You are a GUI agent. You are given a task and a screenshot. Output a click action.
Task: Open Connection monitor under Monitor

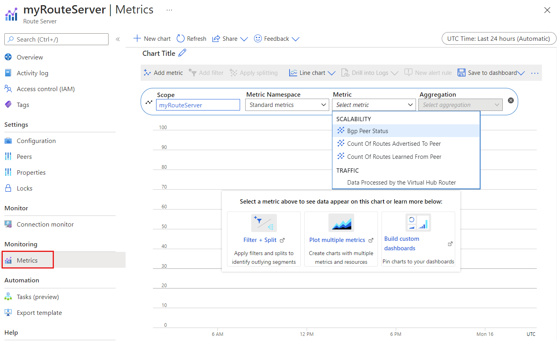tap(45, 224)
